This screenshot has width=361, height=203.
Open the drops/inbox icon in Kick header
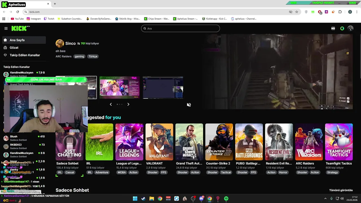point(333,28)
